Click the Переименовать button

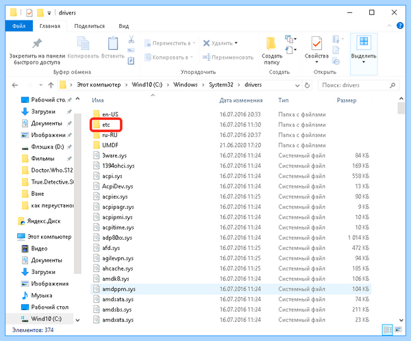tap(228, 57)
